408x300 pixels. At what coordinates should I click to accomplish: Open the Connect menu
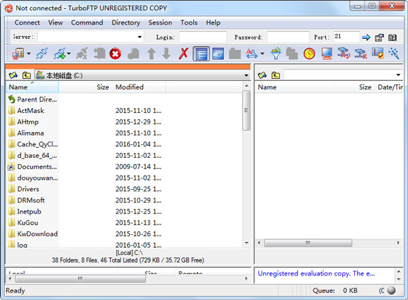tap(27, 22)
